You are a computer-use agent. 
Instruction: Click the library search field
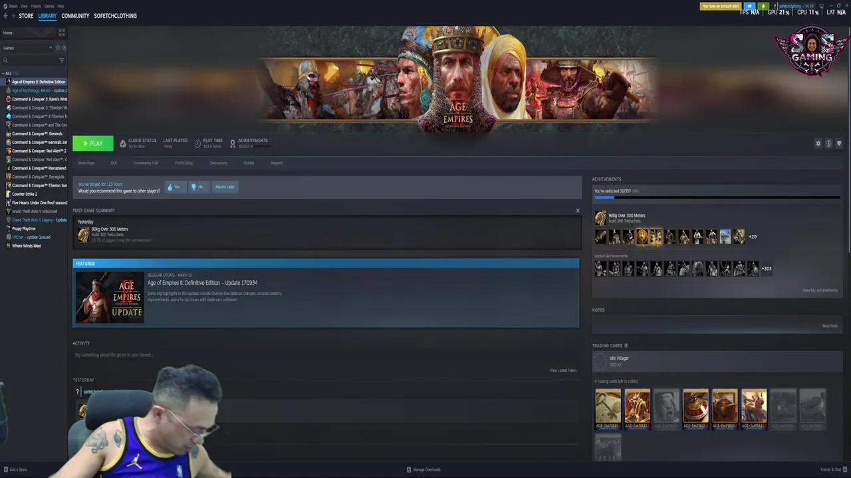click(x=30, y=60)
